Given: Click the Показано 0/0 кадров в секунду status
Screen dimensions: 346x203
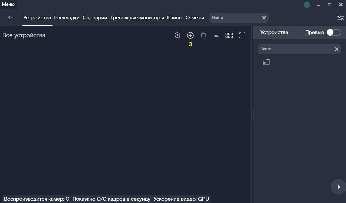Looking at the screenshot, I should (111, 199).
